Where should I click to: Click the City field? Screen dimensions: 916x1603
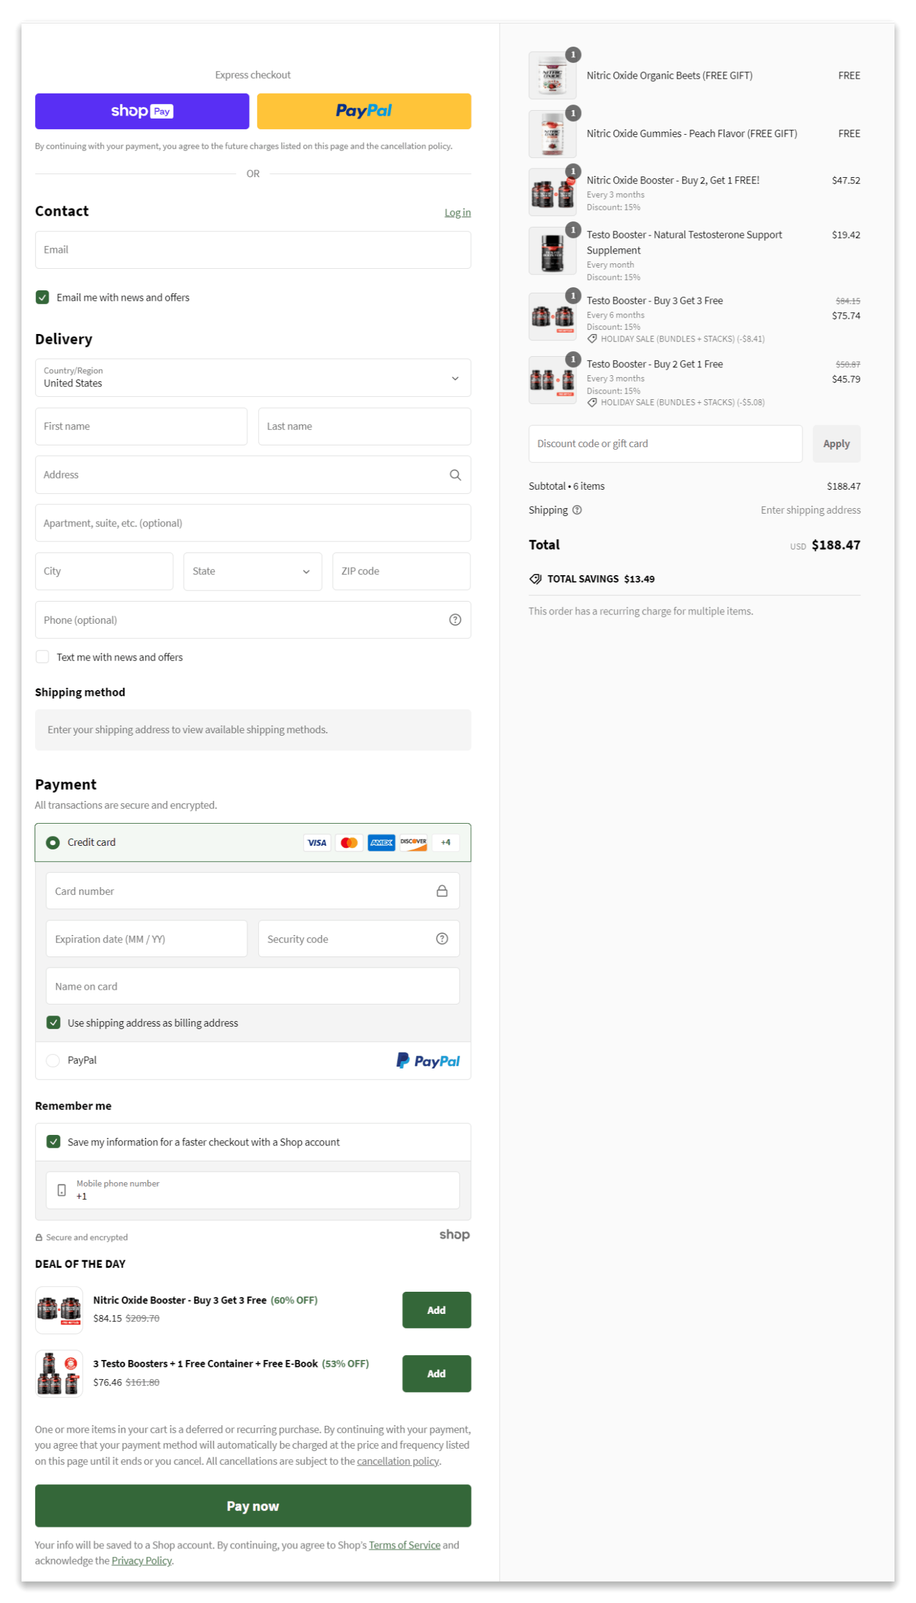pyautogui.click(x=104, y=571)
